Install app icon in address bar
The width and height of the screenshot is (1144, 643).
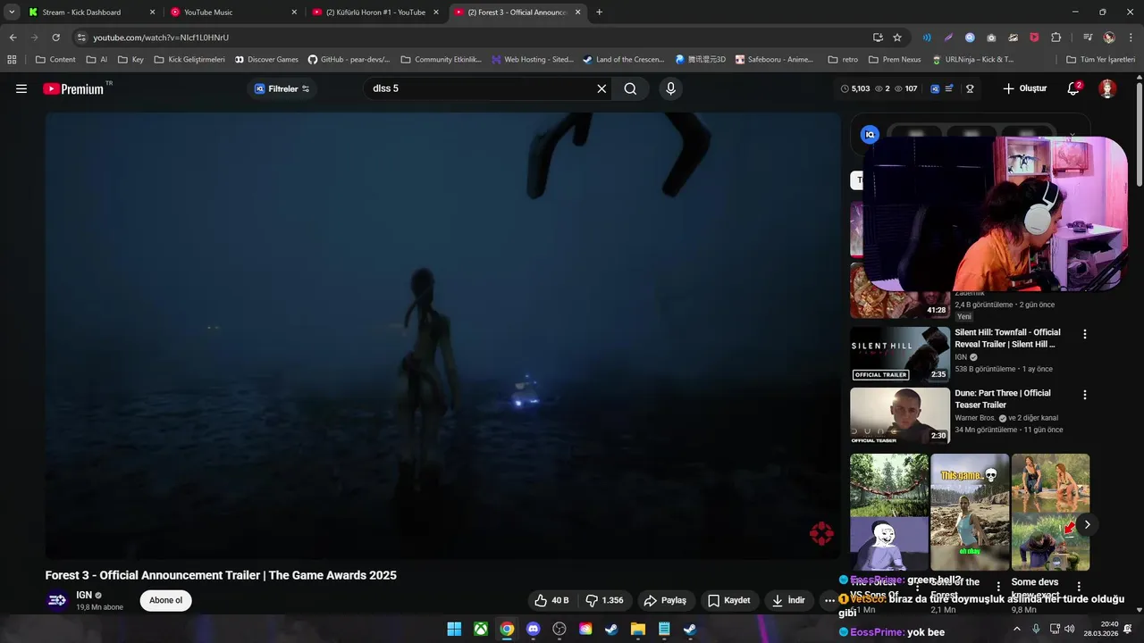coord(878,38)
